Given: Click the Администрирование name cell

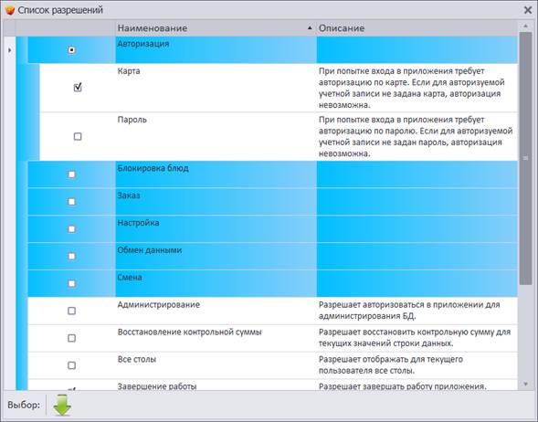Looking at the screenshot, I should pos(216,311).
